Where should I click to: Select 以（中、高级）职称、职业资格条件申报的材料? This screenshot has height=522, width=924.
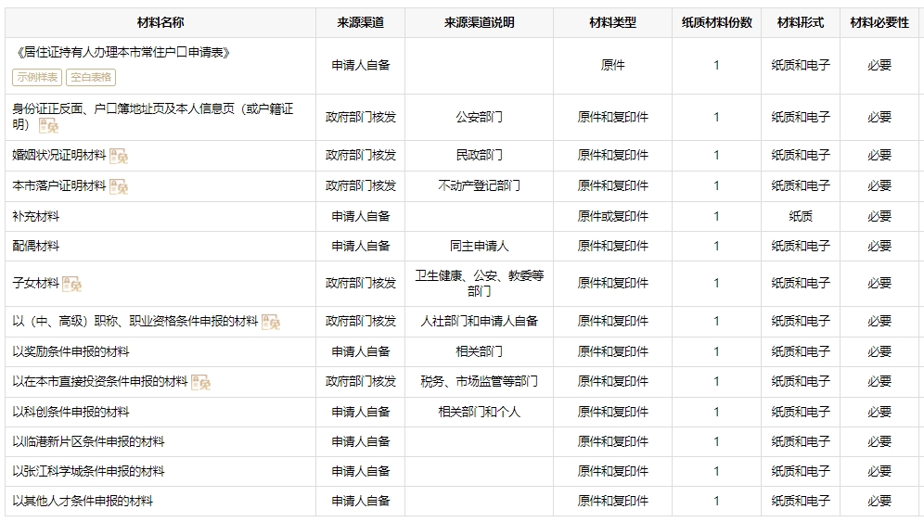tap(135, 321)
